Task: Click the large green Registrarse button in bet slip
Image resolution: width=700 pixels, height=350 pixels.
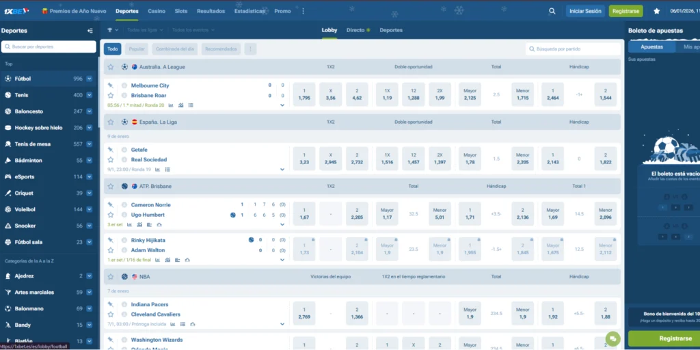Action: [x=664, y=339]
